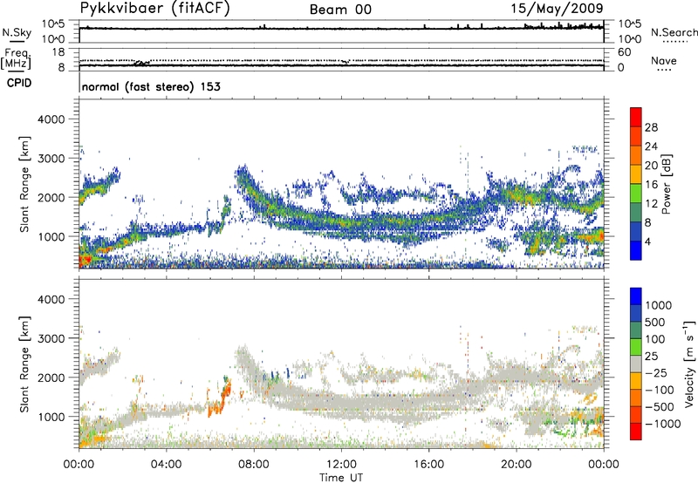
Task: Click the '4000' tick of the power panel
Action: click(51, 119)
